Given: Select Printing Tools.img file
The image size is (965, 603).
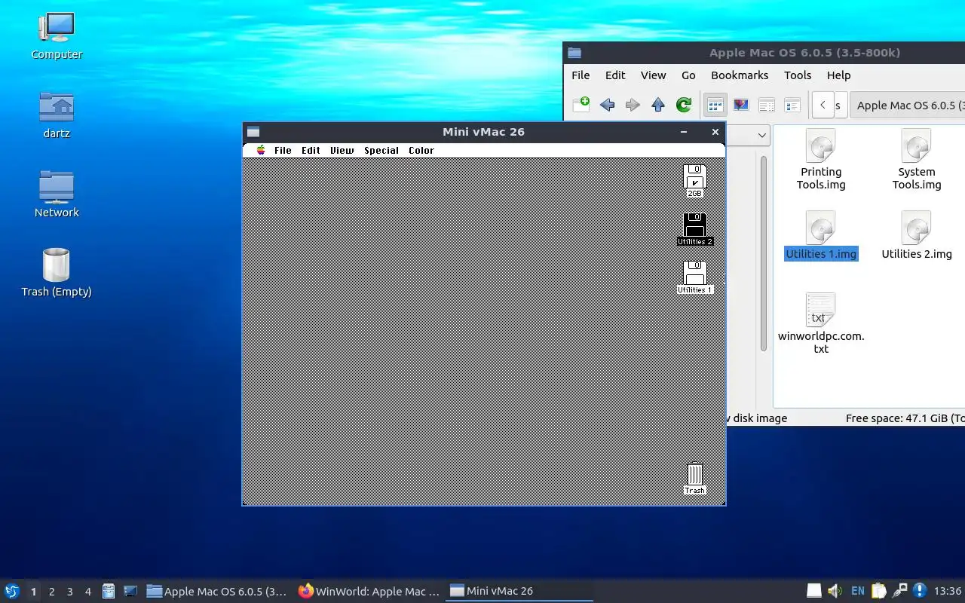Looking at the screenshot, I should (x=821, y=160).
